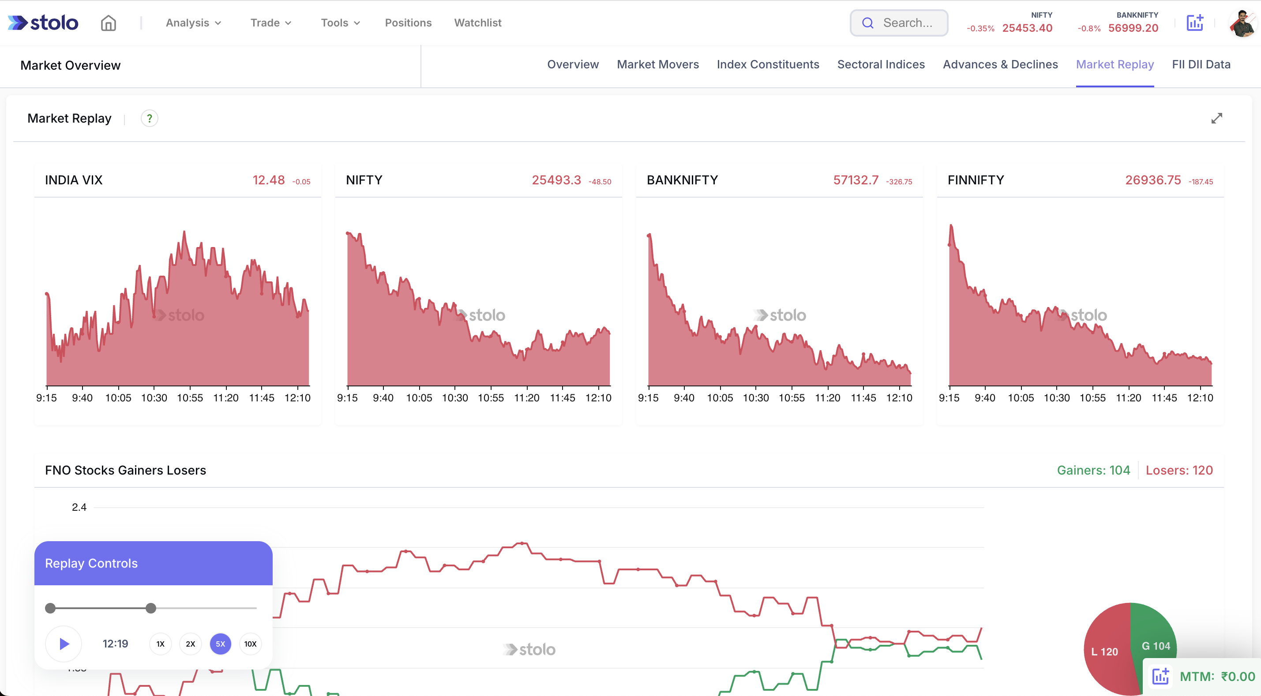Expand Market Replay to fullscreen

[1216, 119]
